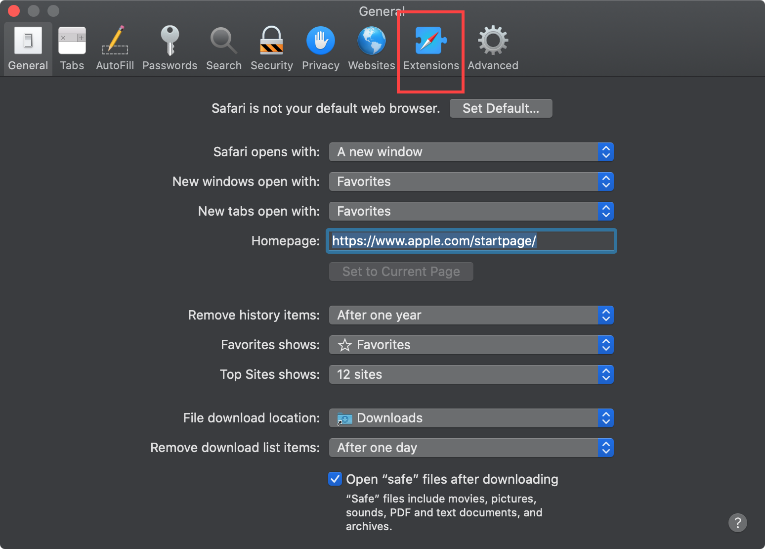765x549 pixels.
Task: Click the Homepage URL field
Action: (x=471, y=241)
